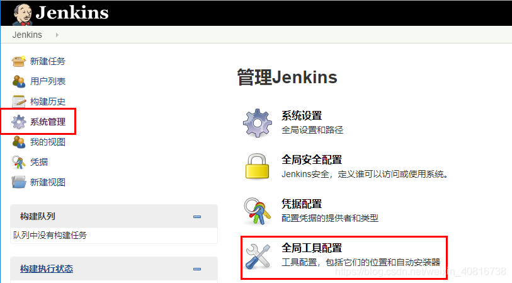This screenshot has width=512, height=283.
Task: Click the 全局安全配置 padlock icon
Action: (257, 166)
